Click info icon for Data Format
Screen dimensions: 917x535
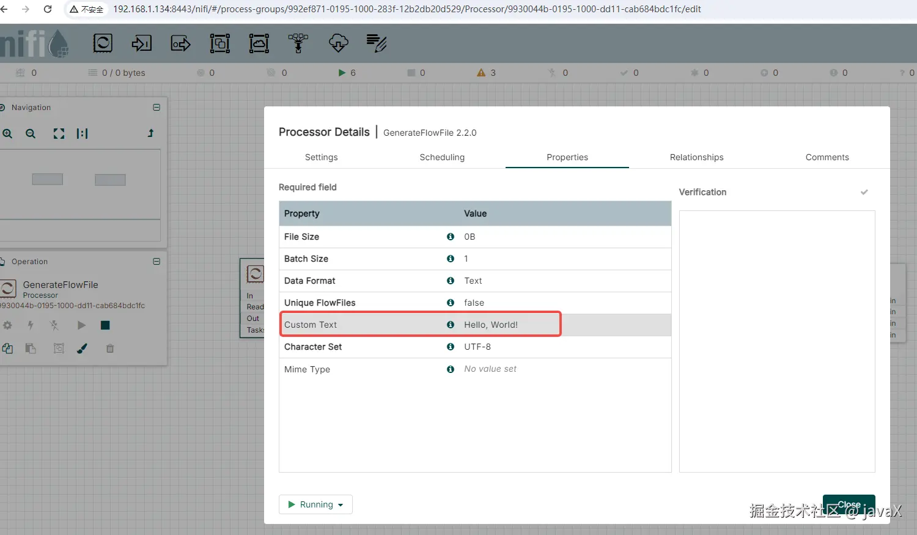coord(451,281)
